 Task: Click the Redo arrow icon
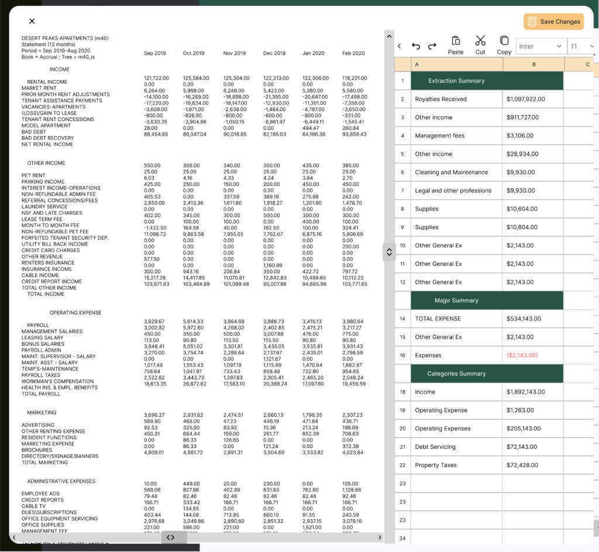click(432, 46)
